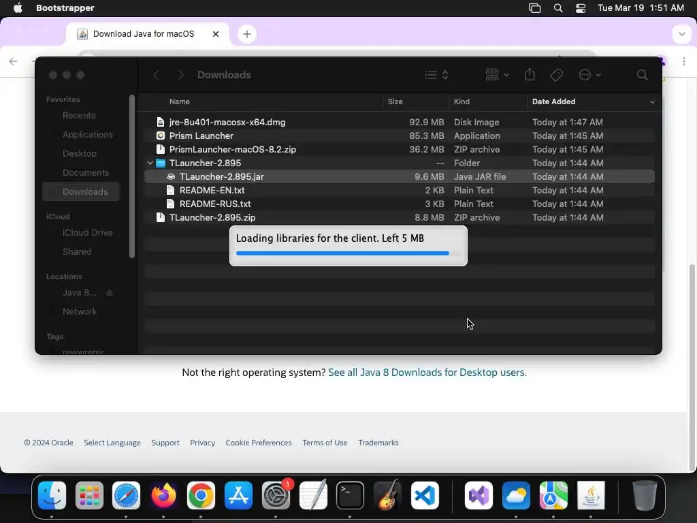The width and height of the screenshot is (697, 523).
Task: Sort by Date Added column header
Action: [553, 101]
